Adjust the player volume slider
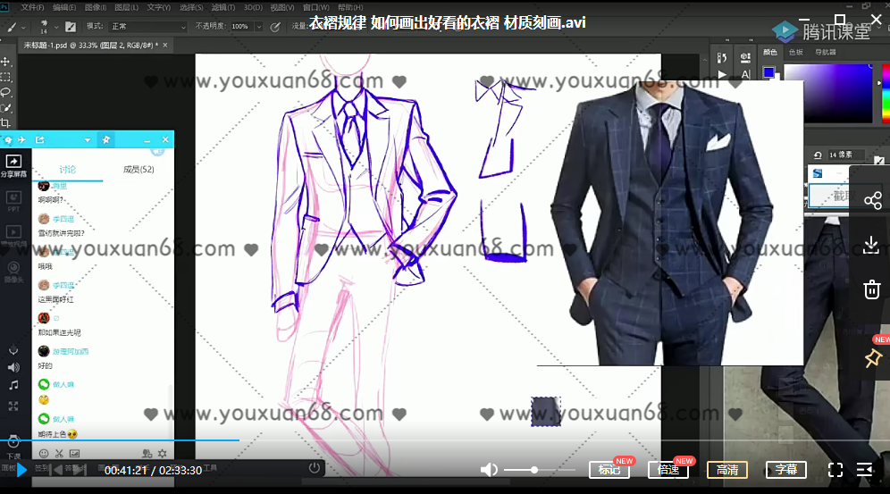 point(534,470)
